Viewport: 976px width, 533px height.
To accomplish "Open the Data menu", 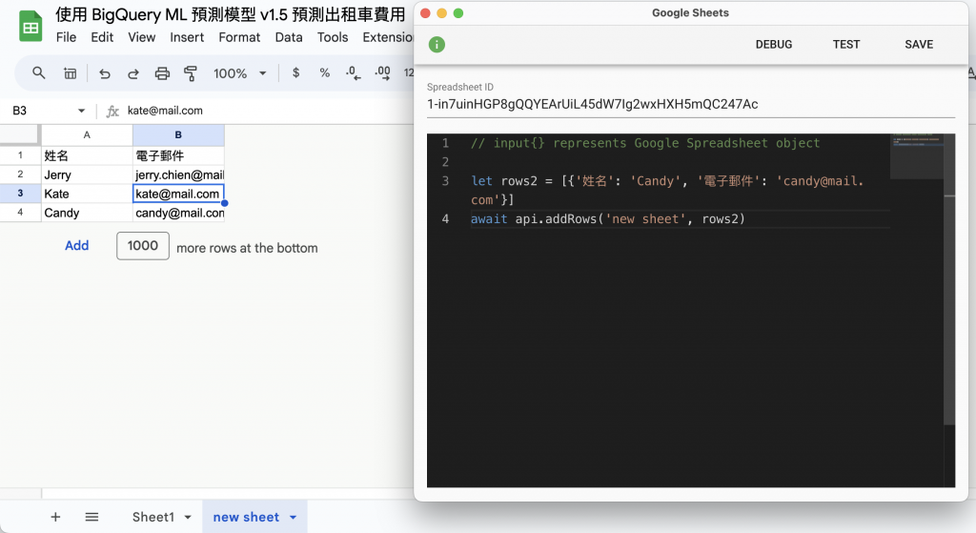I will (289, 37).
